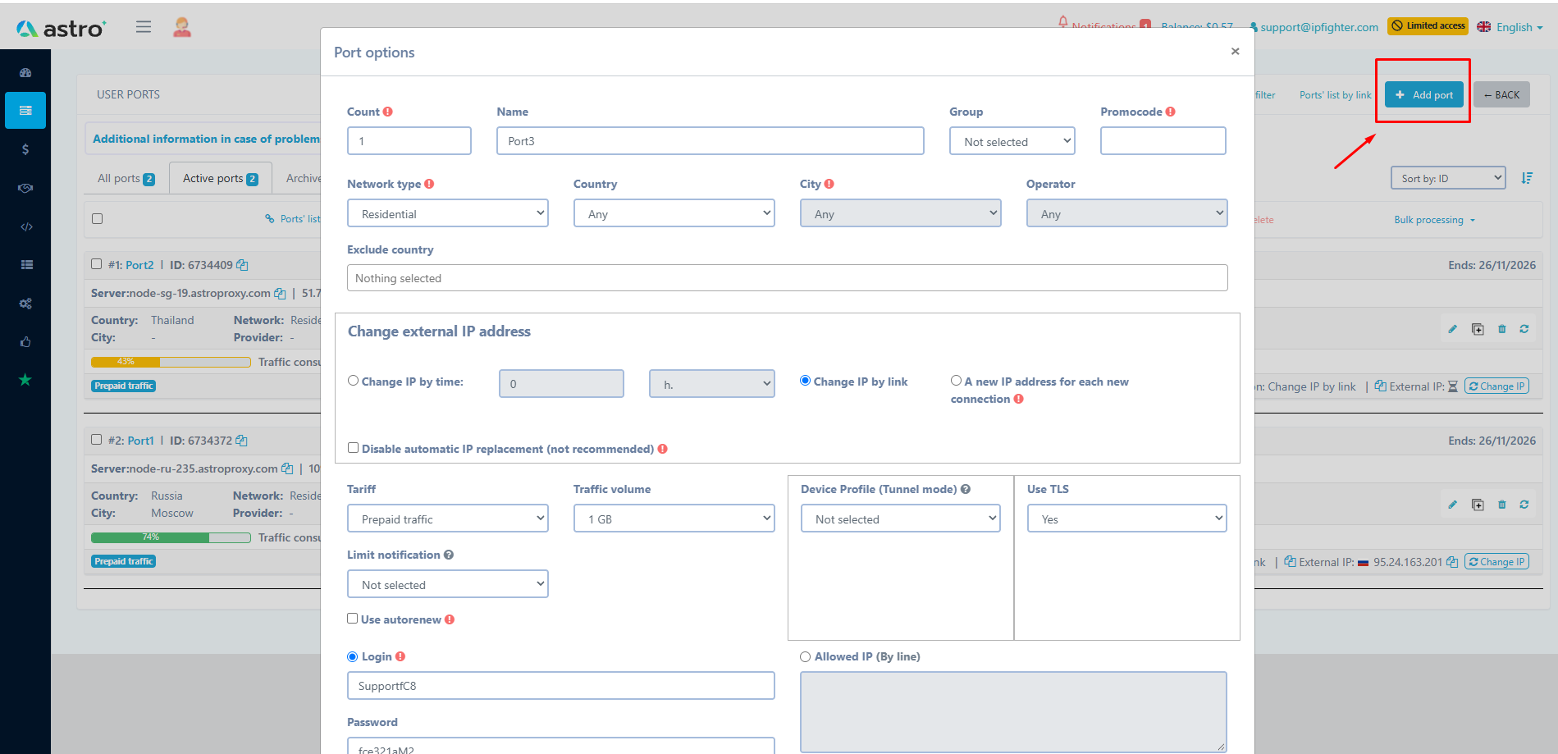1558x754 pixels.
Task: Copy external IP 95.24.163.201
Action: (1452, 562)
